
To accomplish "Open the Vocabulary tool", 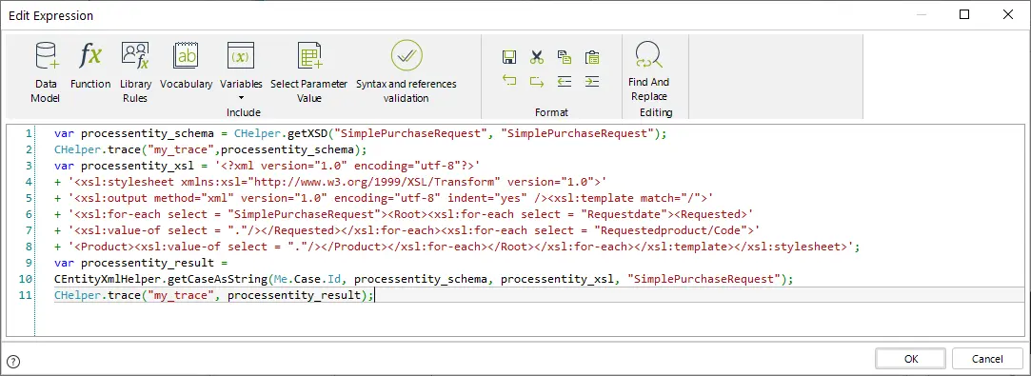I will (x=186, y=66).
